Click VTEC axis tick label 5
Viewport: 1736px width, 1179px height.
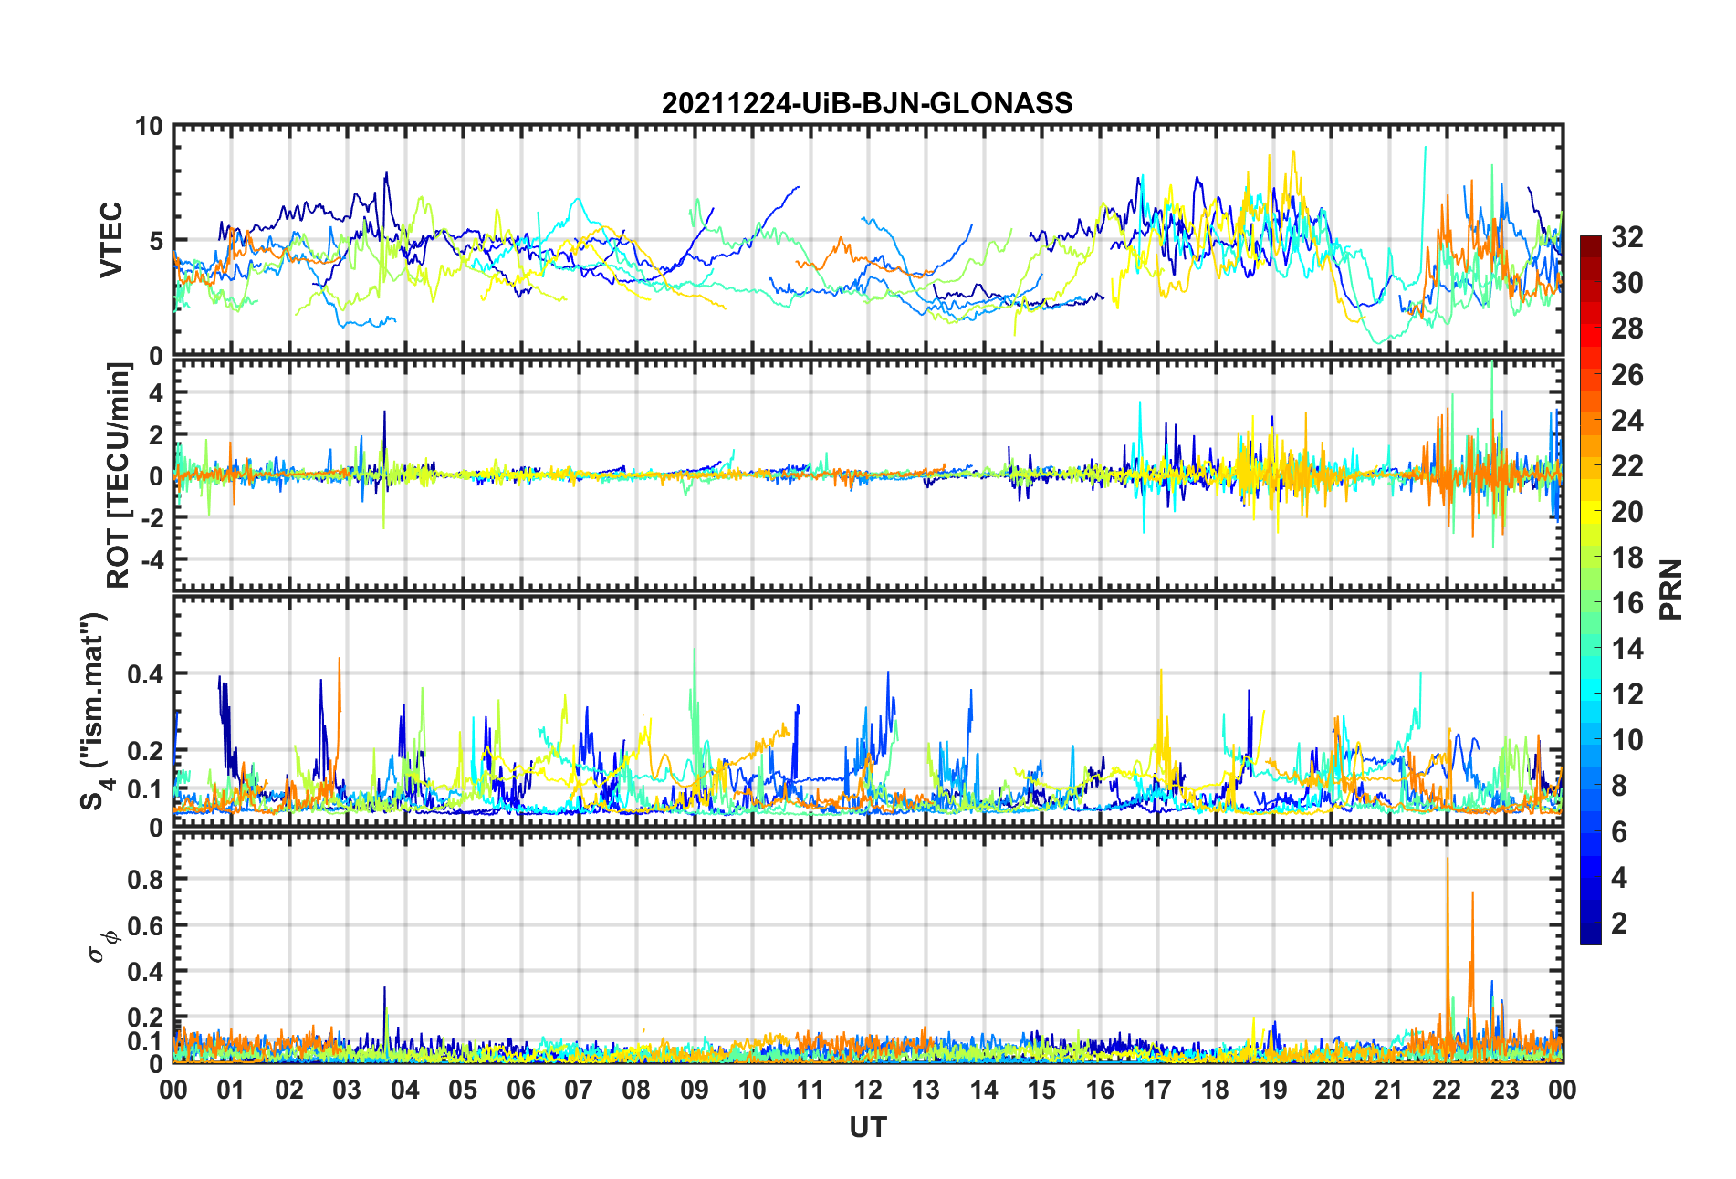pos(156,241)
